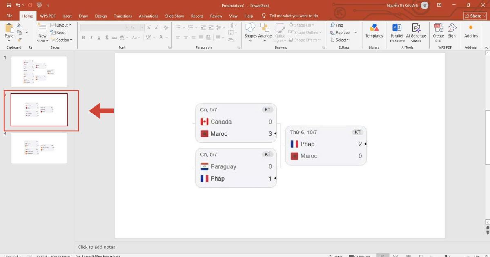Reset the slide with the Reset button
The width and height of the screenshot is (490, 257).
tap(58, 33)
